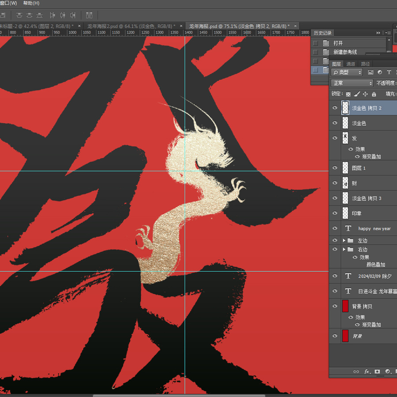Toggle visibility of the 财 layer
The height and width of the screenshot is (397, 397).
335,183
